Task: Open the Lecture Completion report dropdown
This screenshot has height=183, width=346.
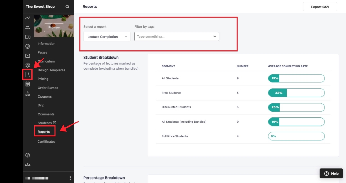Action: click(107, 37)
